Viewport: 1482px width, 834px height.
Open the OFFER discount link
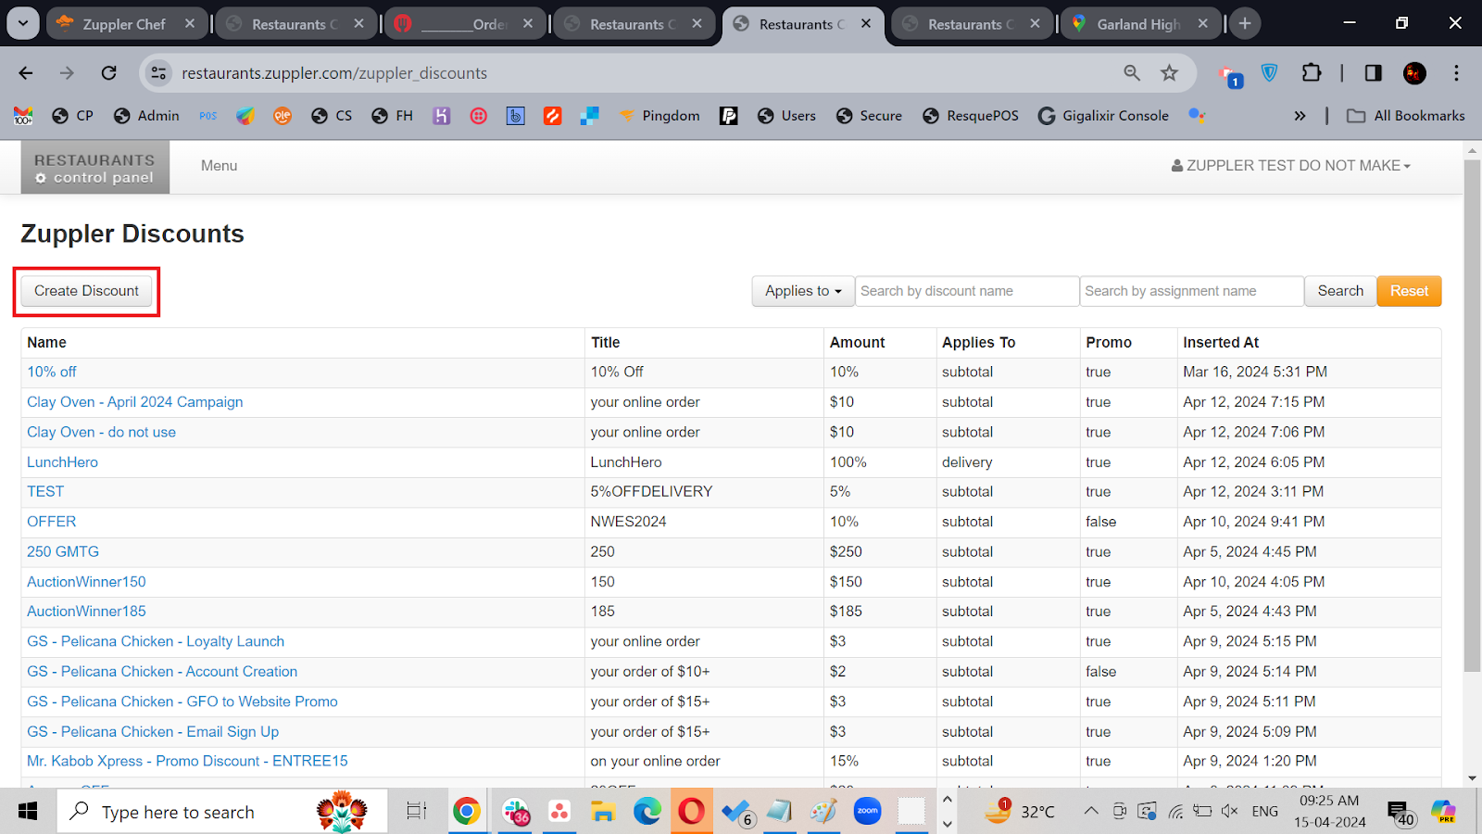pos(52,522)
